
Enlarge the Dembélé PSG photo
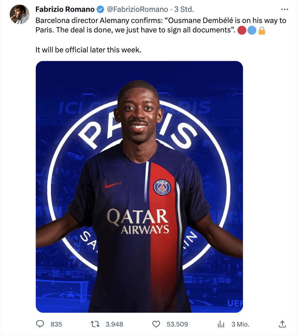point(139,187)
